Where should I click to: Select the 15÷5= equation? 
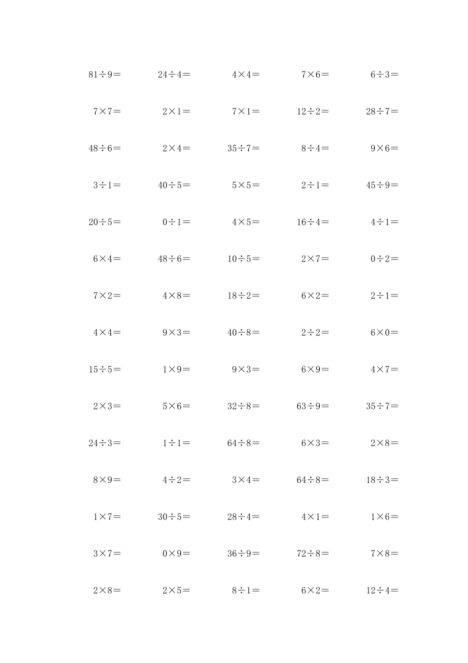tap(104, 369)
